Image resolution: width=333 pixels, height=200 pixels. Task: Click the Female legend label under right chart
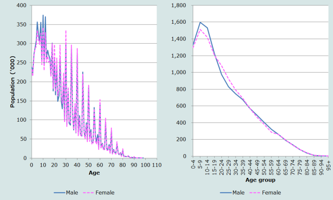(271, 192)
